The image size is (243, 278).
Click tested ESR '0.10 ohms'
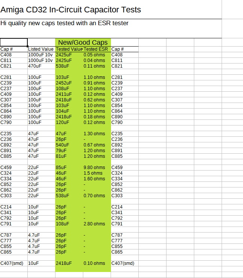click(94, 263)
